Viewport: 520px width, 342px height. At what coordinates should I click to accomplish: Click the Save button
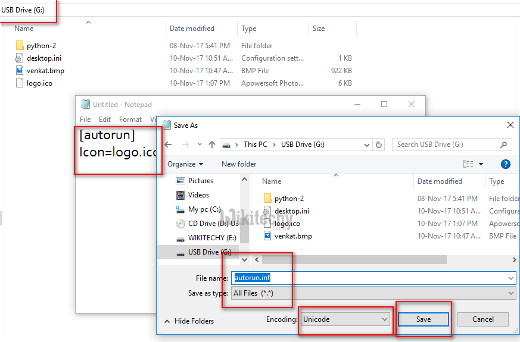pos(423,319)
